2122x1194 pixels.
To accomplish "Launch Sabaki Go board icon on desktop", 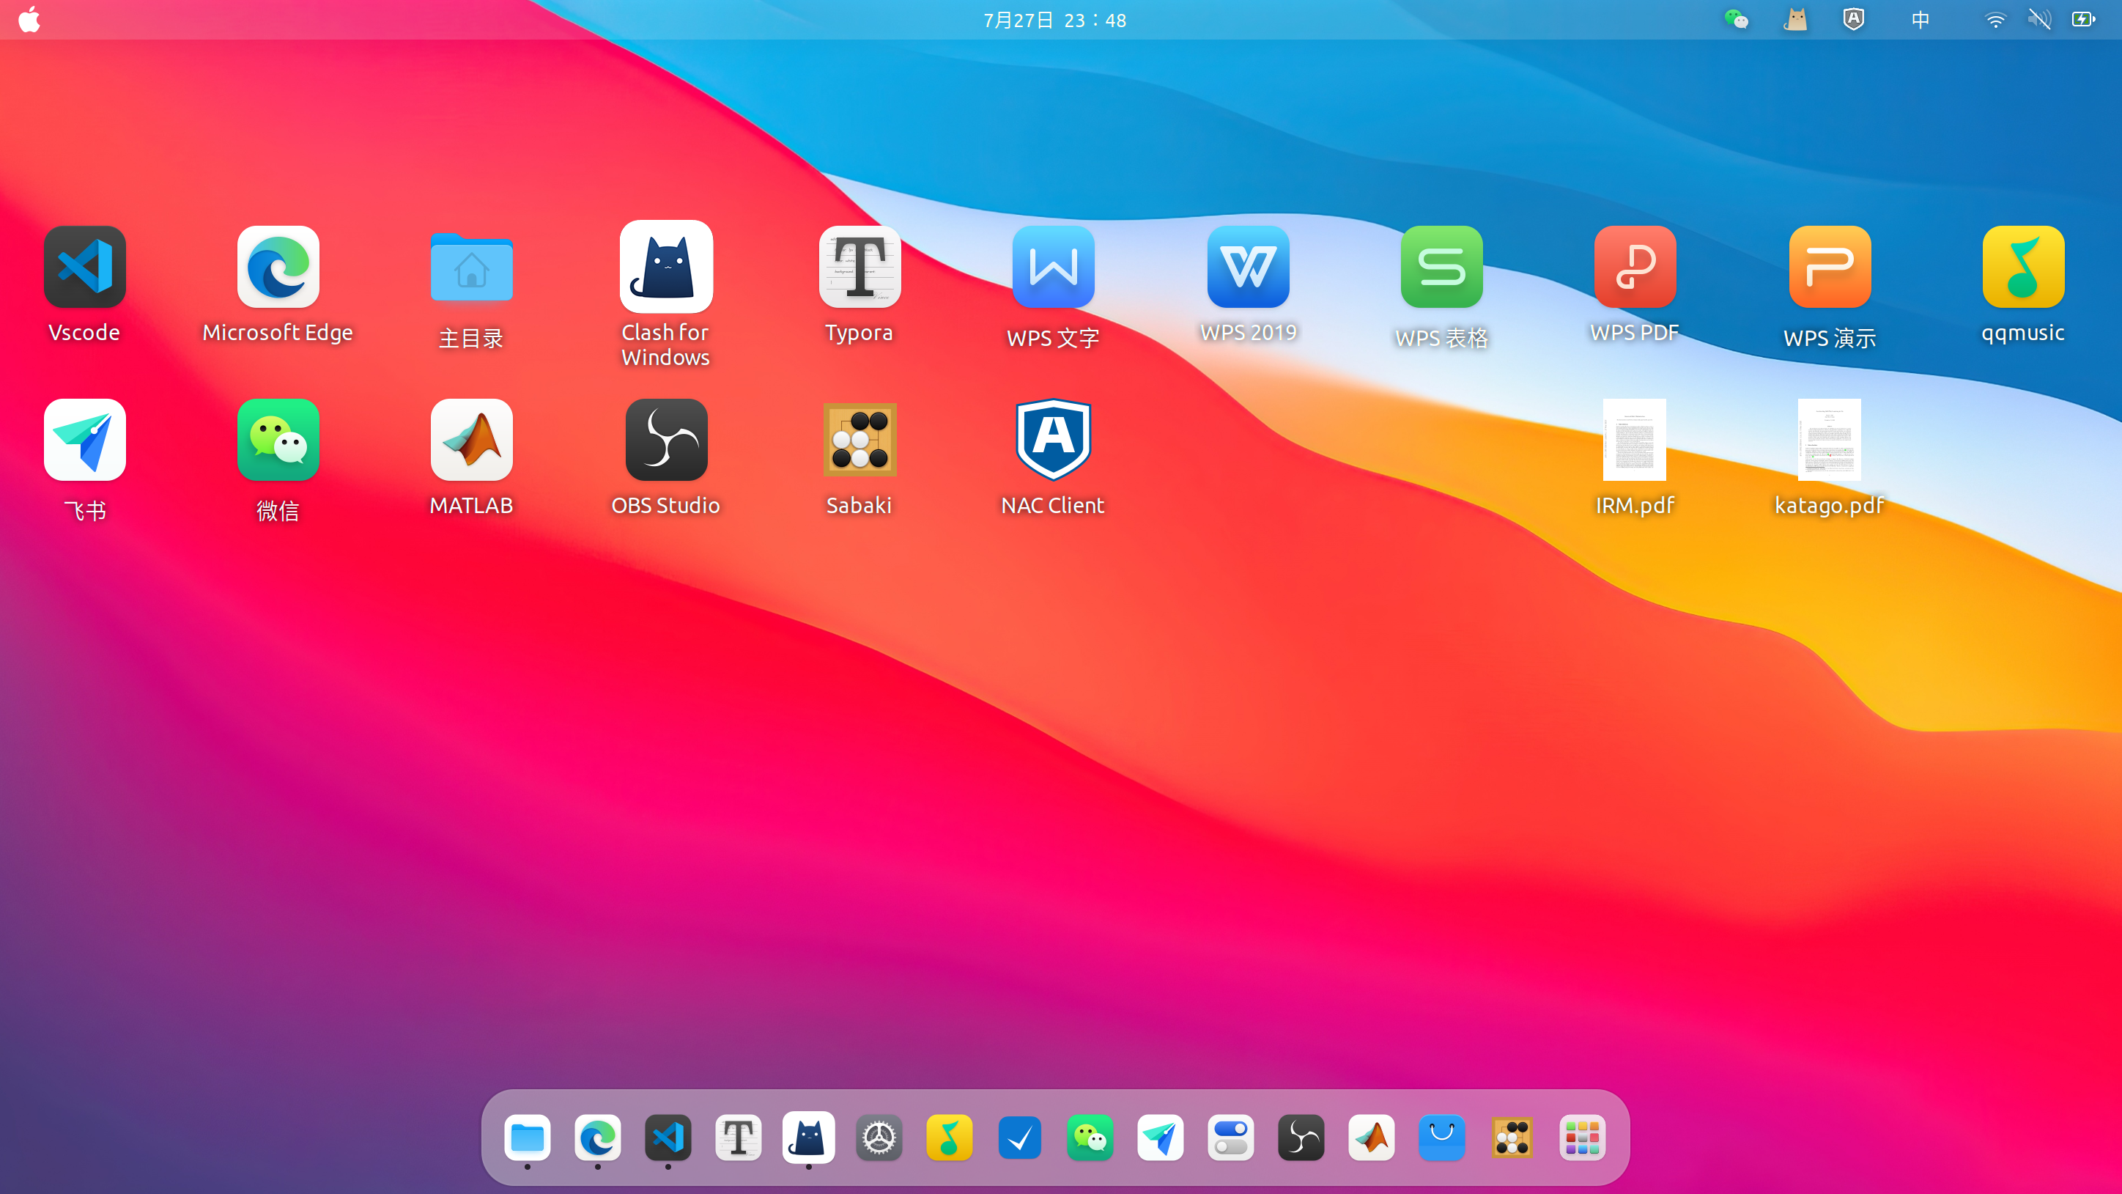I will (x=860, y=440).
